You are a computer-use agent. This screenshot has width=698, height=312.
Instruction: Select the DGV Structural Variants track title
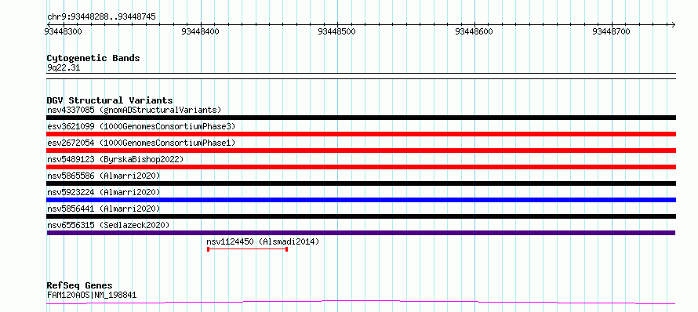click(110, 100)
